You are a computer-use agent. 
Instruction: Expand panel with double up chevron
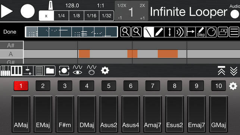221,70
